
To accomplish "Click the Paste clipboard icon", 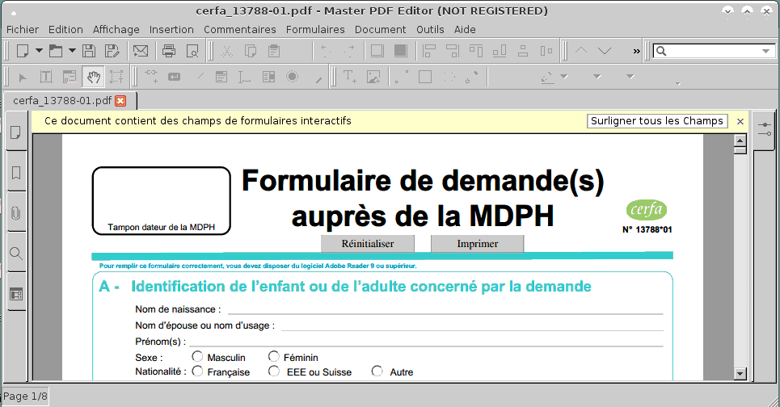I will [273, 51].
